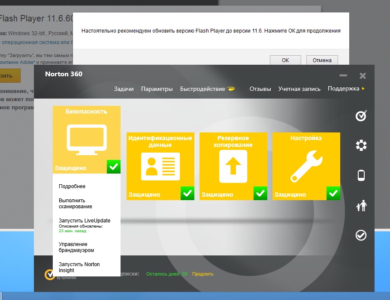Click the Flash Player 11.6 page heading
Viewport: 390px width, 300px height.
(36, 18)
